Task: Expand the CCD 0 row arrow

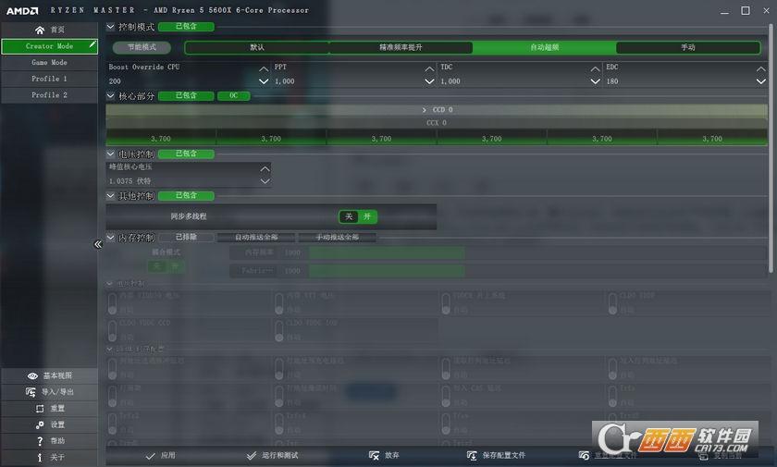Action: click(x=425, y=110)
